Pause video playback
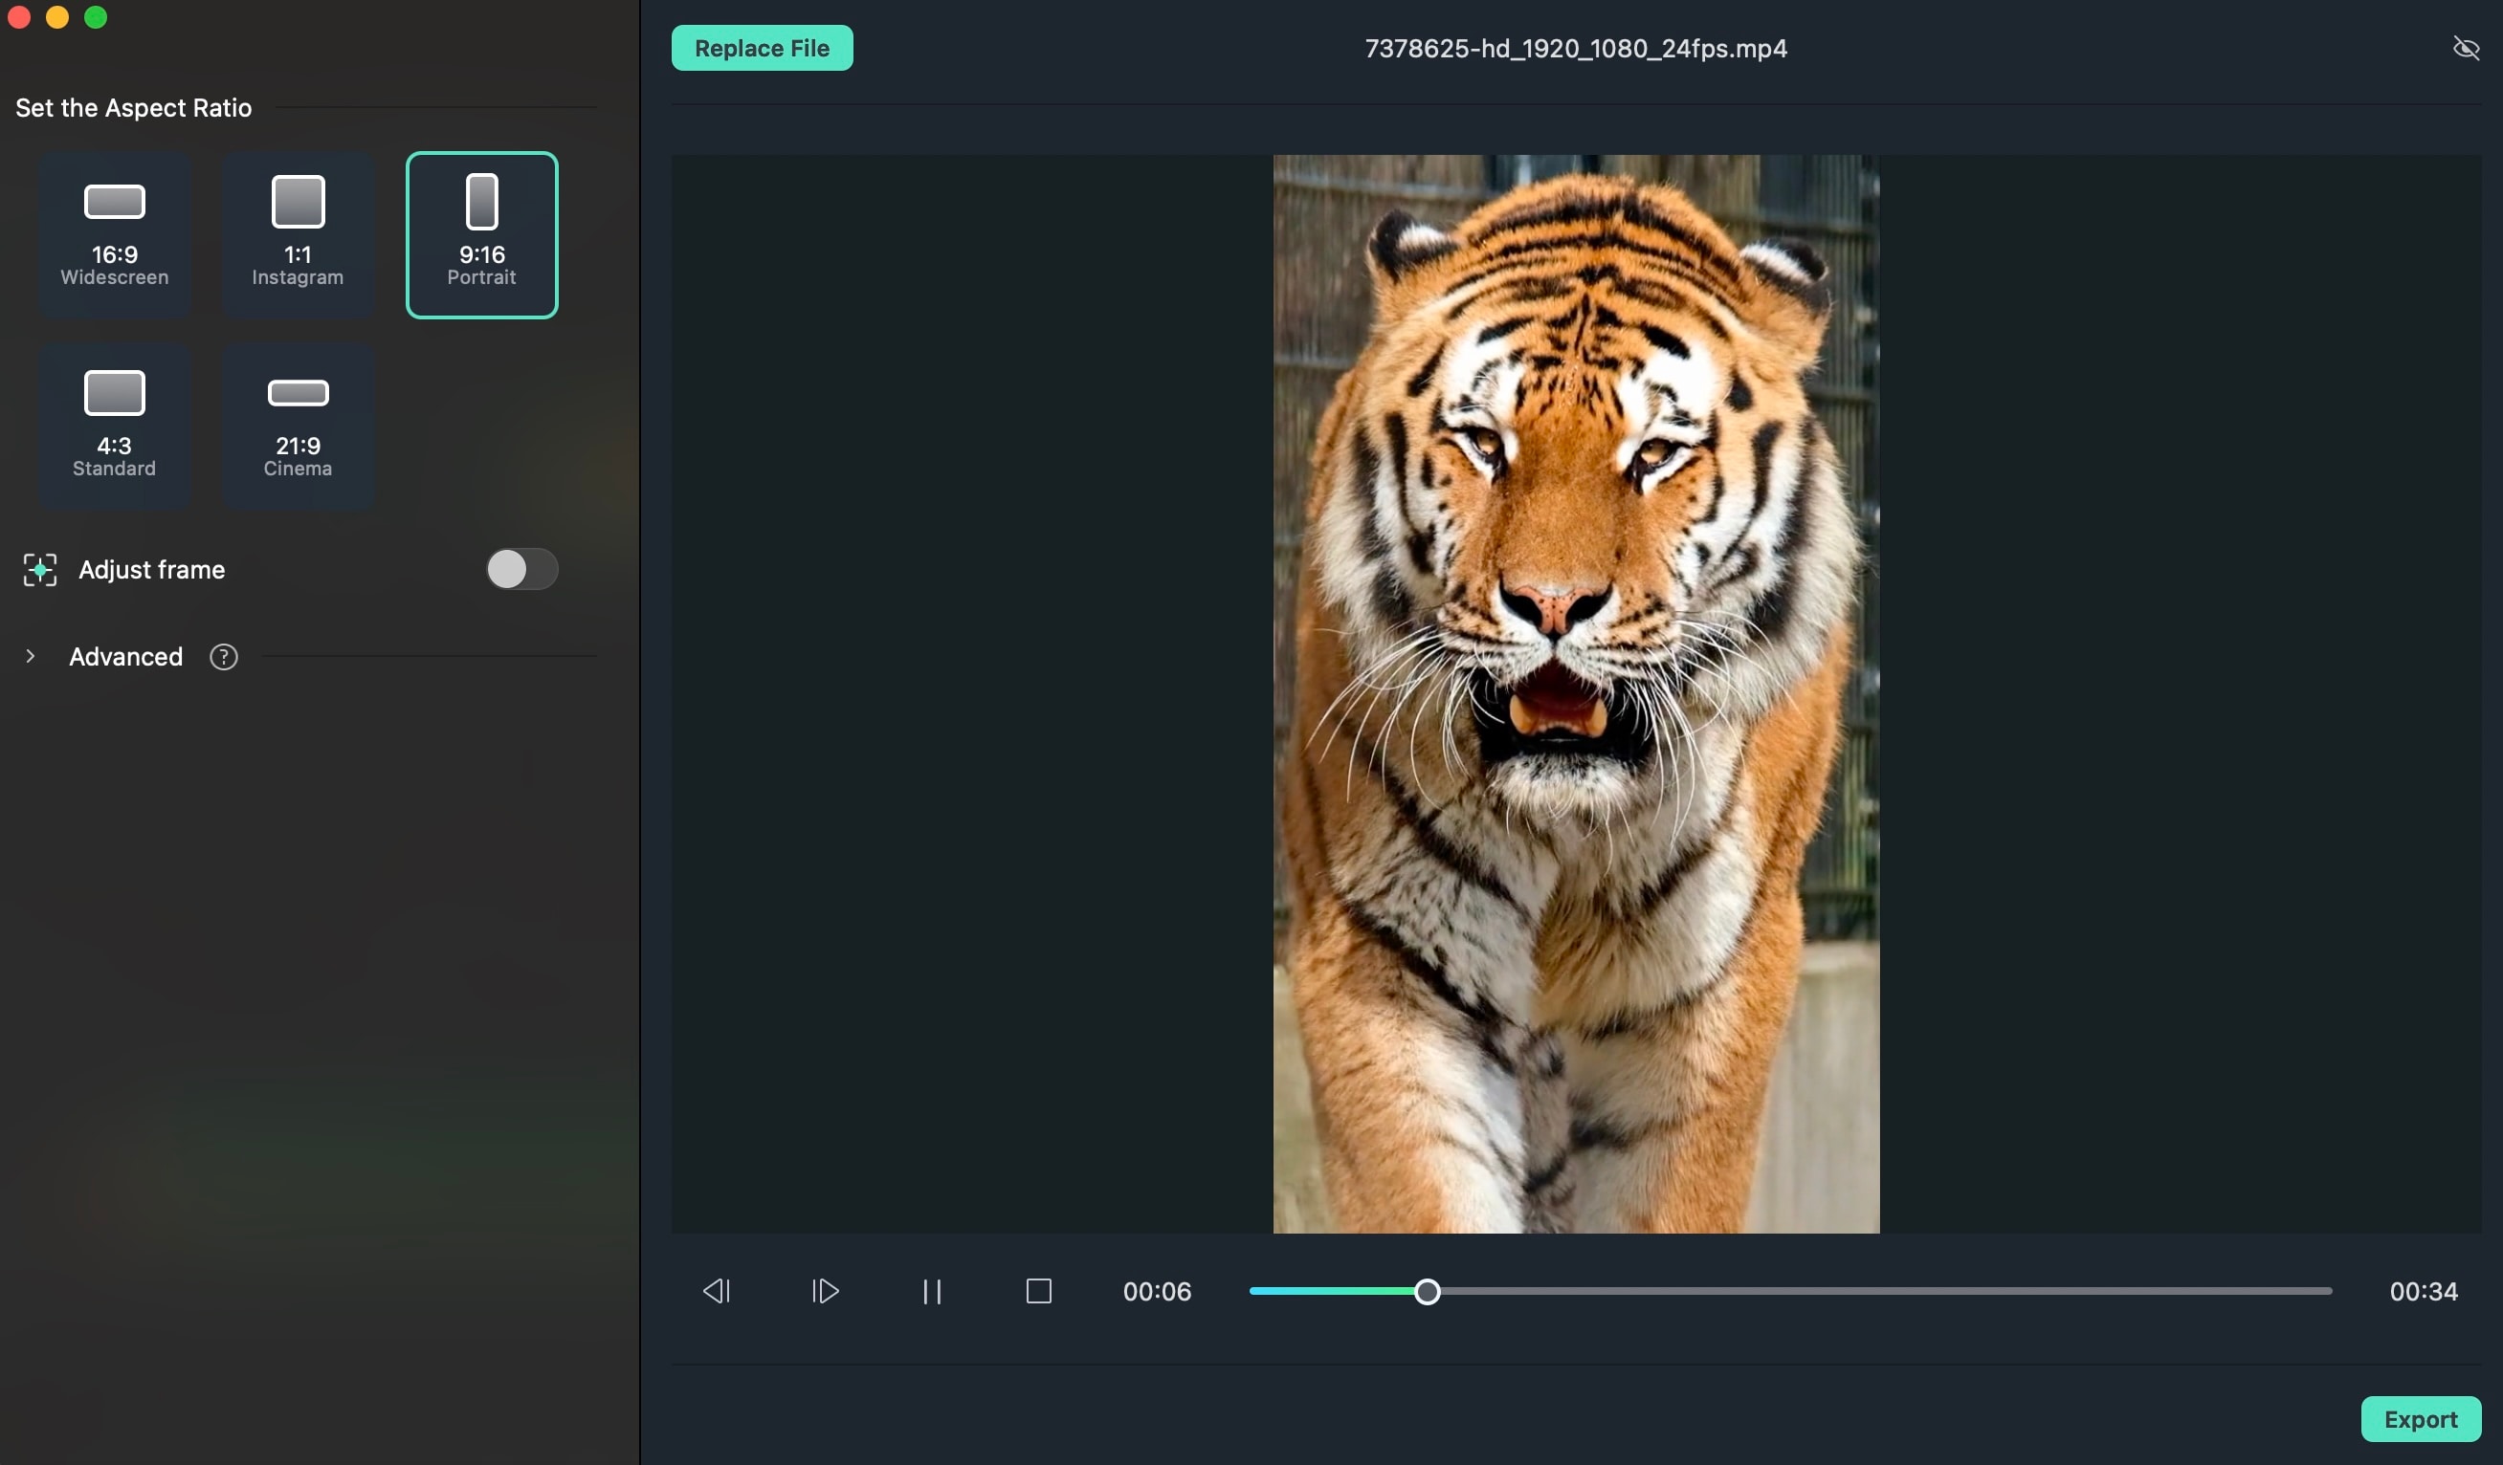Image resolution: width=2503 pixels, height=1465 pixels. pyautogui.click(x=932, y=1291)
